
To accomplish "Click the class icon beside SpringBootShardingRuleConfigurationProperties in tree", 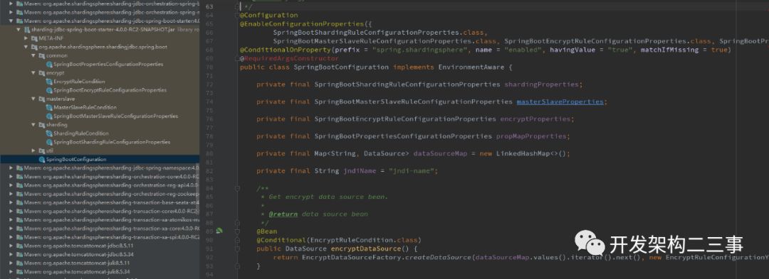I will pyautogui.click(x=49, y=142).
